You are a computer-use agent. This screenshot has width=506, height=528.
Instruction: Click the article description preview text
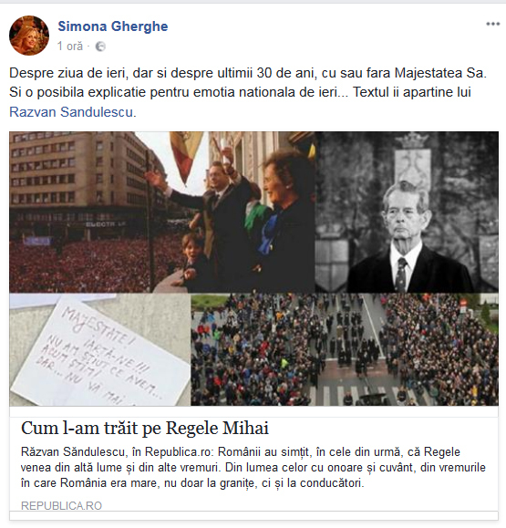[x=253, y=468]
